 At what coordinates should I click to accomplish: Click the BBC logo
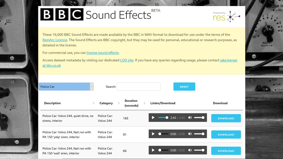[62, 15]
